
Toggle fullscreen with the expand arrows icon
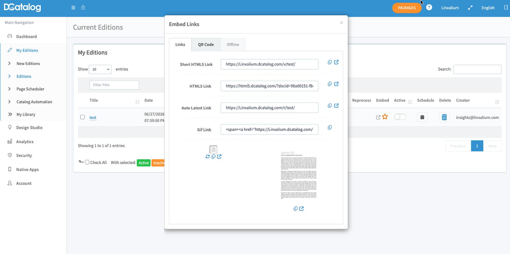[470, 8]
